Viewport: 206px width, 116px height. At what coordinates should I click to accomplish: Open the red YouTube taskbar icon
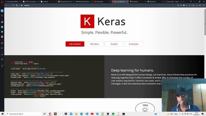(92, 114)
